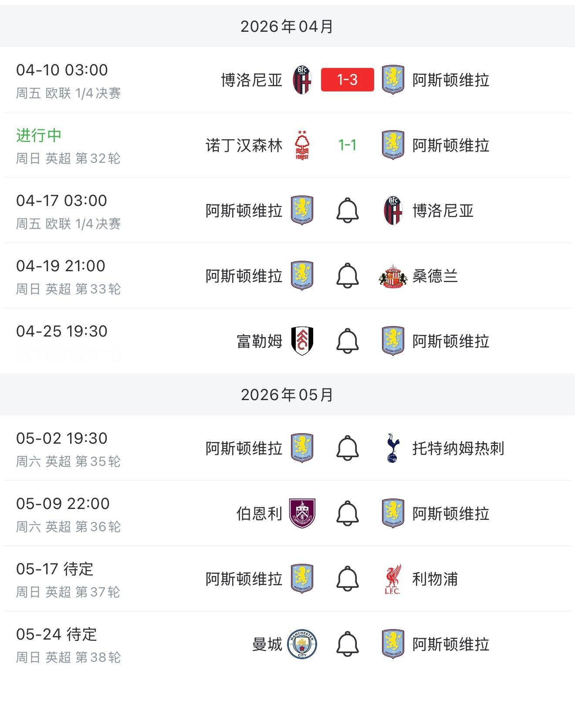Click the Bologna crest in the 04-10 match
This screenshot has width=575, height=721.
[302, 80]
